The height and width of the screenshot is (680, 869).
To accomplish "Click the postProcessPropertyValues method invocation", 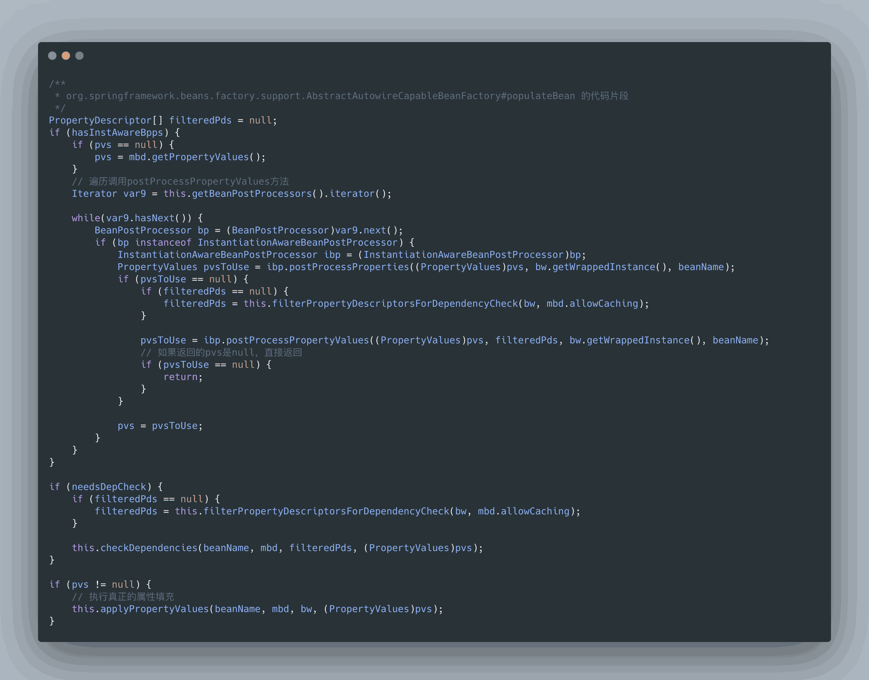I will (297, 340).
